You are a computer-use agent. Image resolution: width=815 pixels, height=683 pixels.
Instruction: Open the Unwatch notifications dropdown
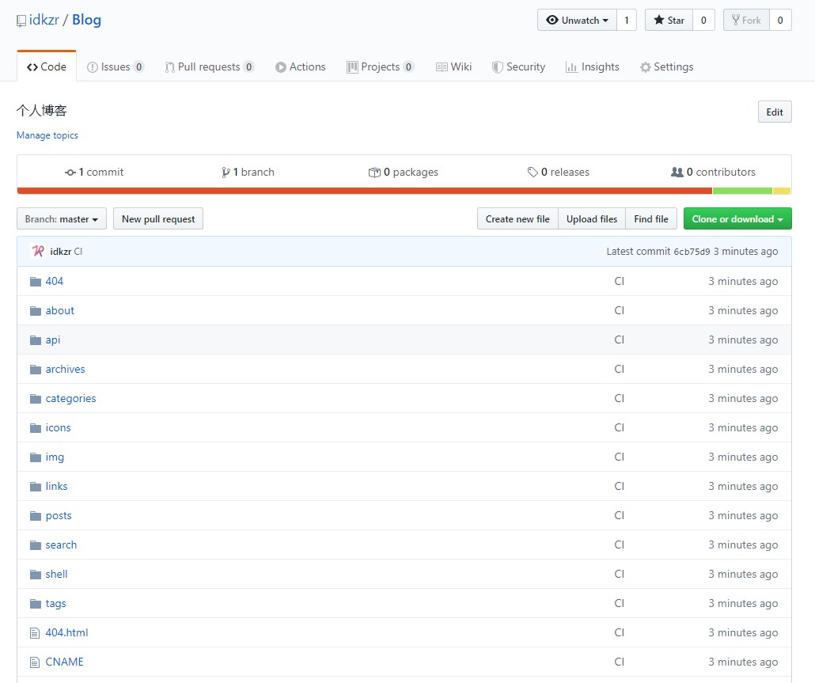click(576, 21)
